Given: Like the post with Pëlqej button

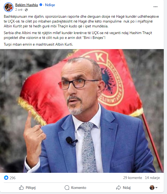Looking at the screenshot, I should [27, 188].
